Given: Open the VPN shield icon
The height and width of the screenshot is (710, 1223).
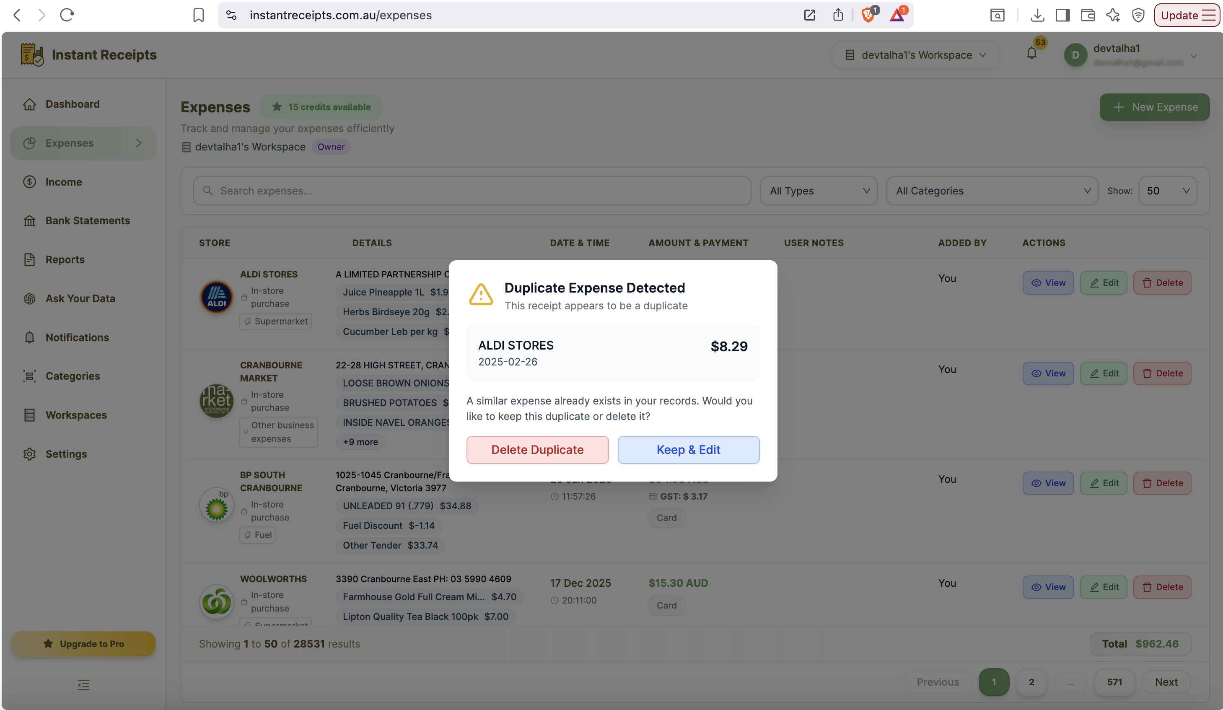Looking at the screenshot, I should [x=1138, y=15].
